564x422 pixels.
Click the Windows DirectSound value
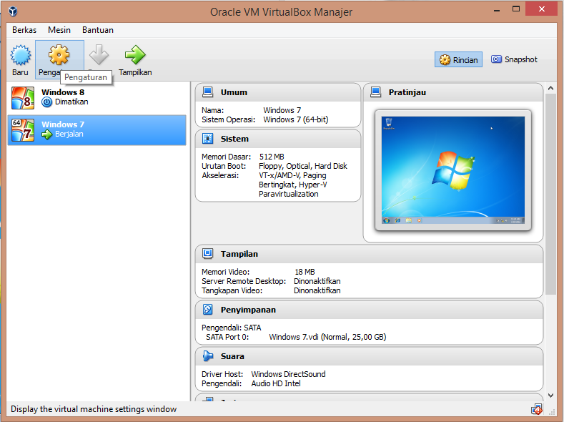pyautogui.click(x=288, y=374)
